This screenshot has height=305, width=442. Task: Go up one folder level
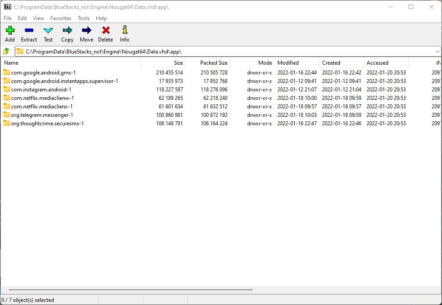pyautogui.click(x=6, y=52)
